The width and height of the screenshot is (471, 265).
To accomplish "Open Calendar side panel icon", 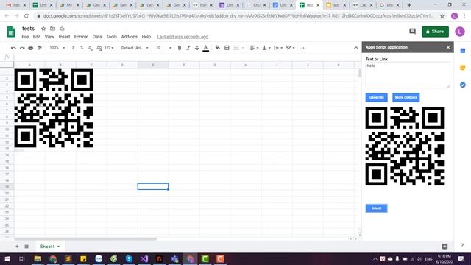I will point(463,51).
